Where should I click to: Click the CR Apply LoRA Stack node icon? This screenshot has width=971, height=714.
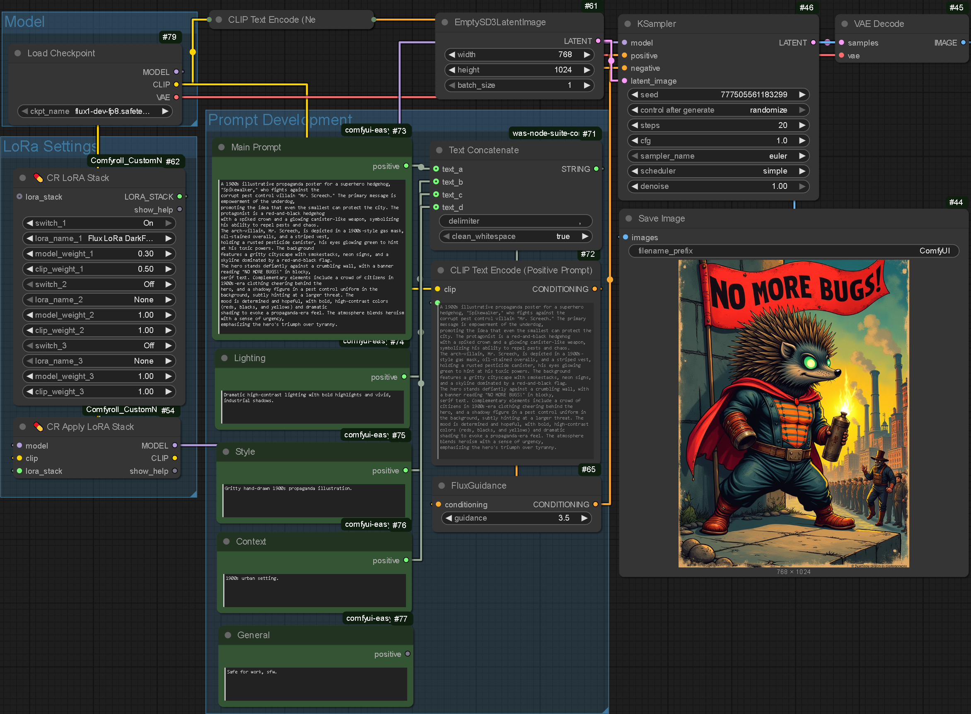point(38,427)
